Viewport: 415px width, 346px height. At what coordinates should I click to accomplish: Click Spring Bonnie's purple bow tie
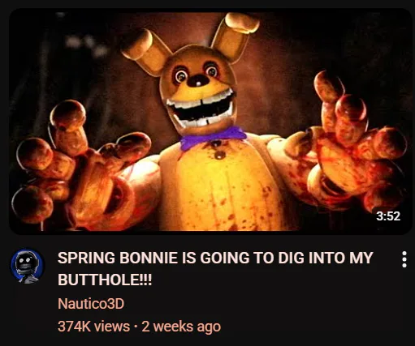(x=213, y=138)
